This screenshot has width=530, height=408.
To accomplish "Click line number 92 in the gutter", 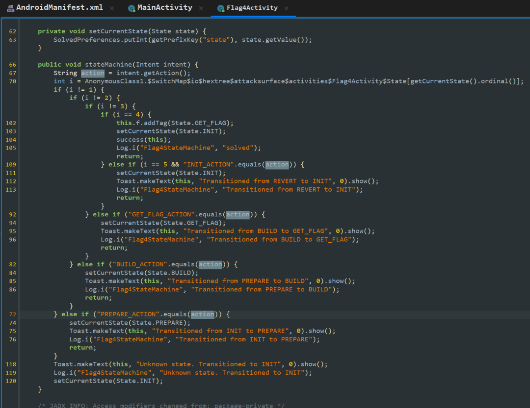I will [12, 214].
